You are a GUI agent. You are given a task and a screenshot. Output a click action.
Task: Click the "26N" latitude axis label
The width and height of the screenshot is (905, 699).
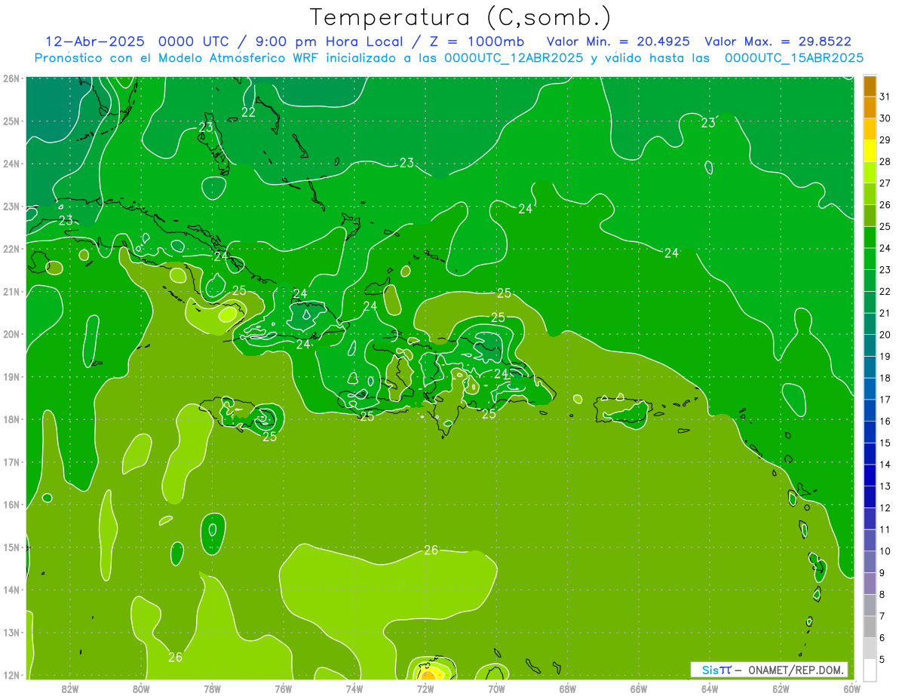pyautogui.click(x=11, y=78)
